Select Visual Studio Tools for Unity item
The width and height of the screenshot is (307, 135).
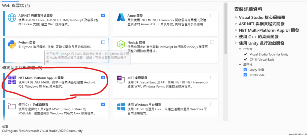tap(269, 55)
